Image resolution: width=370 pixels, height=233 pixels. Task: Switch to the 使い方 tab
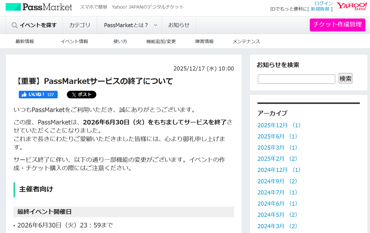click(120, 41)
